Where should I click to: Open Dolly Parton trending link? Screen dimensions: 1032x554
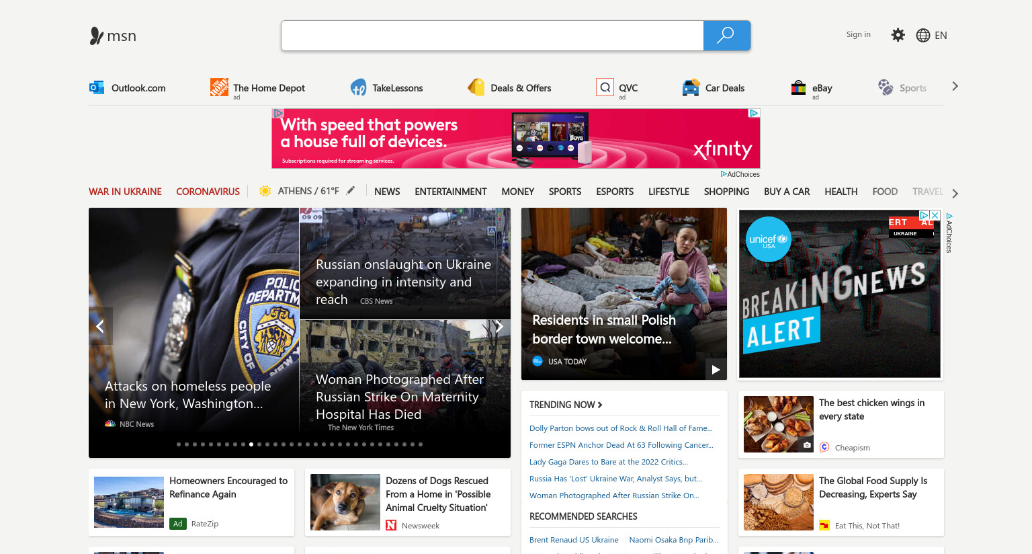[621, 428]
